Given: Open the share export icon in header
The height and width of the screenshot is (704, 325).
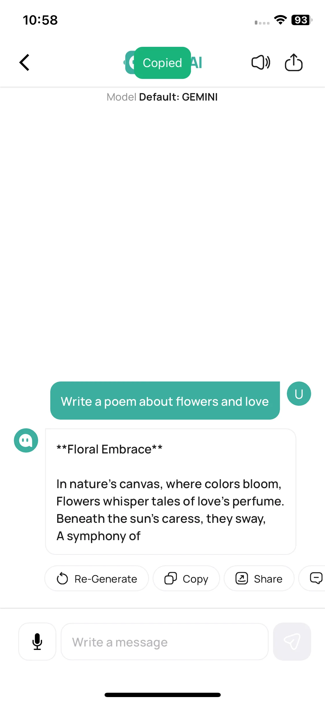Looking at the screenshot, I should [x=294, y=62].
